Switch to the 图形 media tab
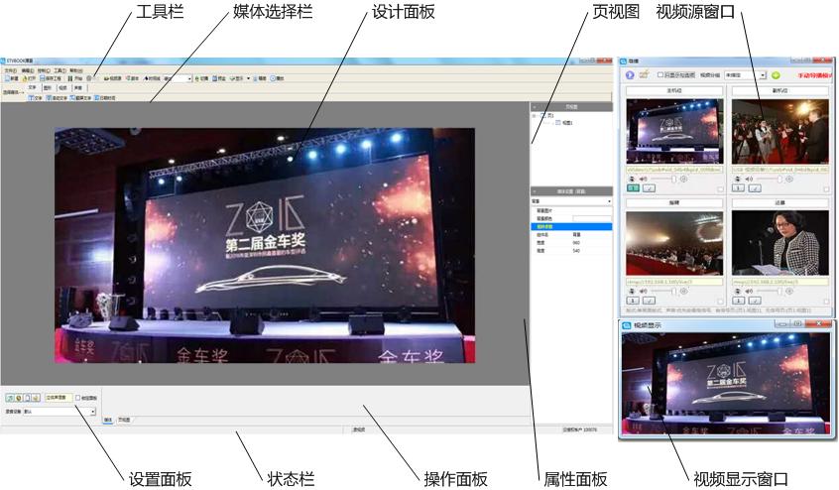The height and width of the screenshot is (490, 839). tap(50, 87)
